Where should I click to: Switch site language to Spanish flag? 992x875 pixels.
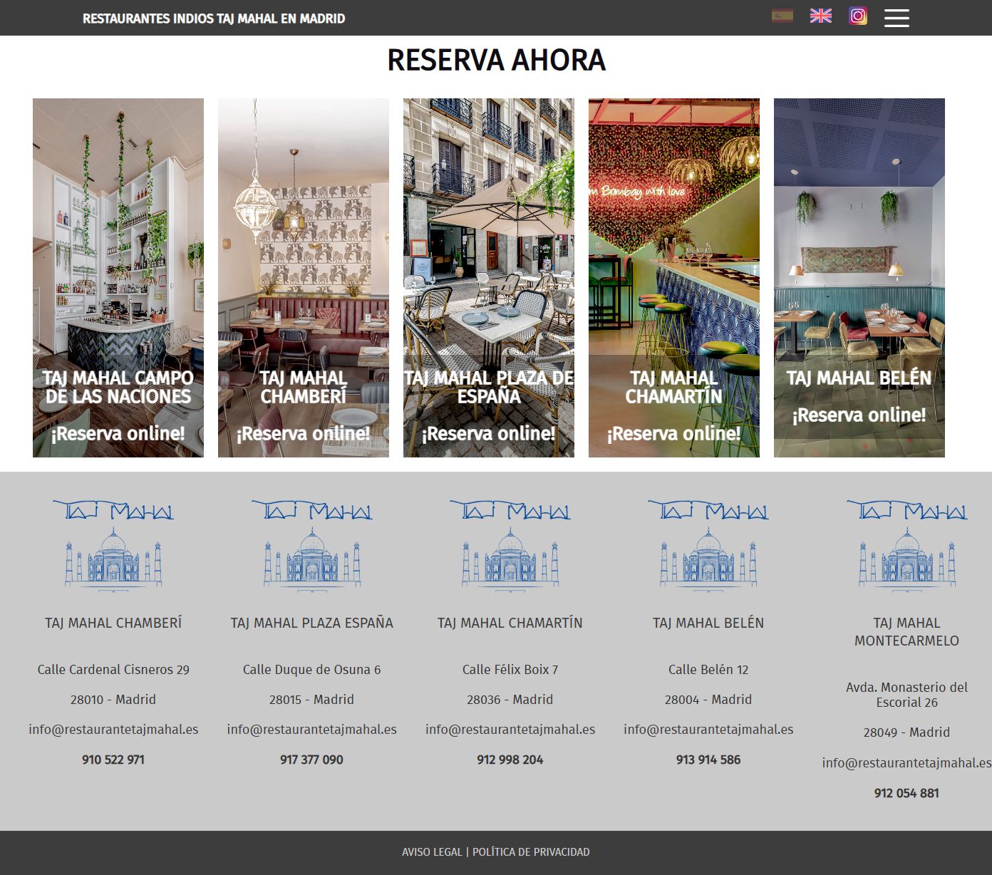(x=782, y=16)
